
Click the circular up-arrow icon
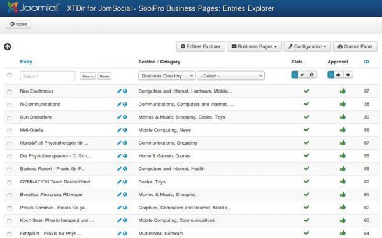8,46
